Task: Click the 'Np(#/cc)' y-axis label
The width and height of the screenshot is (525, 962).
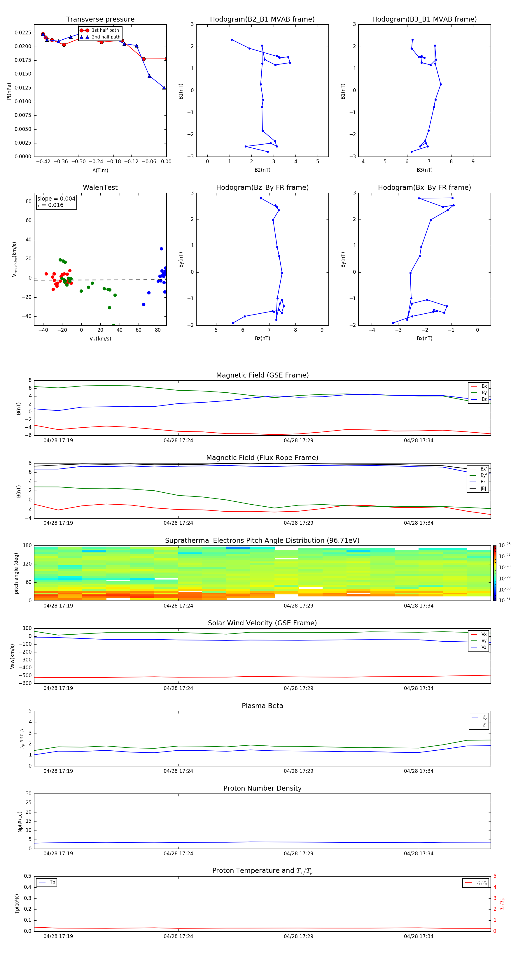Action: (20, 821)
